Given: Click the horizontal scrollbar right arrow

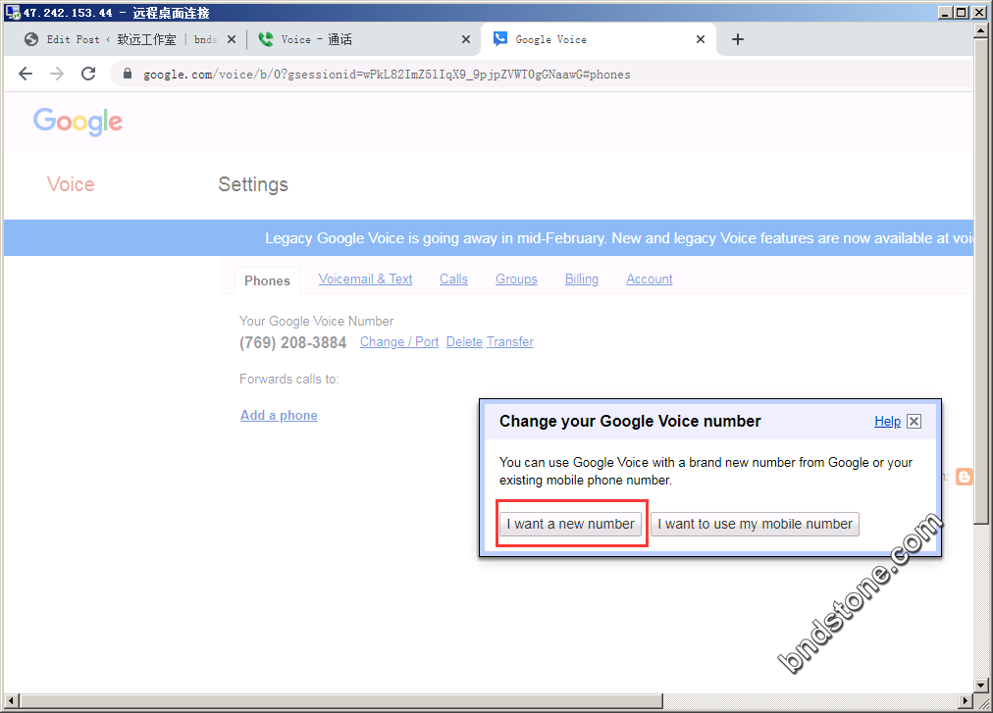Looking at the screenshot, I should pyautogui.click(x=966, y=701).
